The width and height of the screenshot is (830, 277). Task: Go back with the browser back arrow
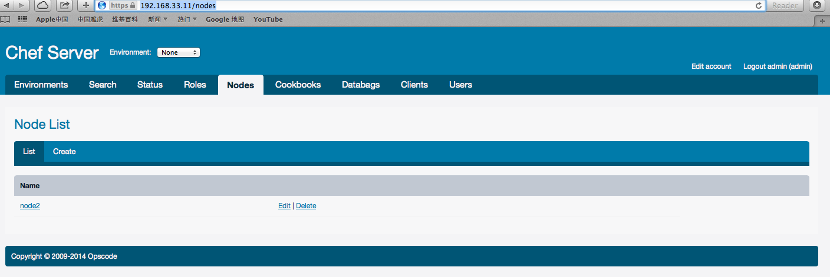(x=7, y=5)
